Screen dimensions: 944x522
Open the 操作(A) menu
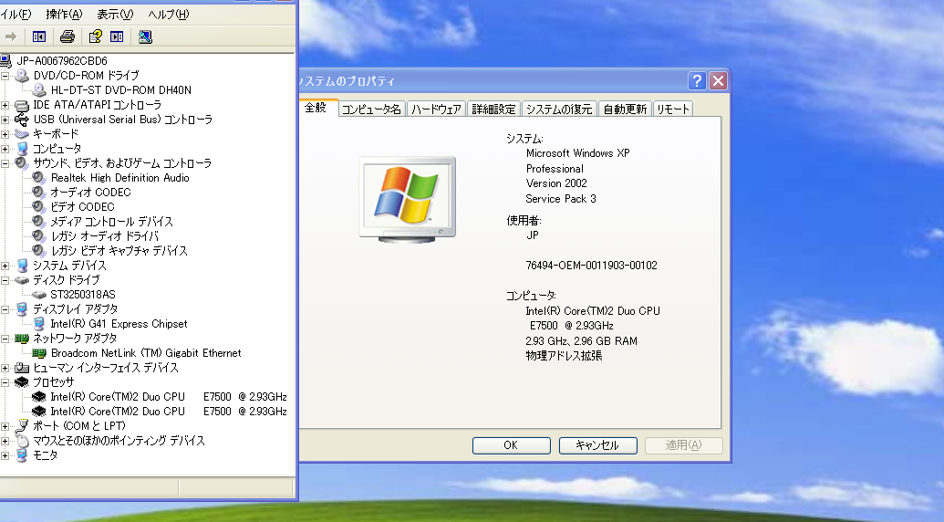[64, 14]
